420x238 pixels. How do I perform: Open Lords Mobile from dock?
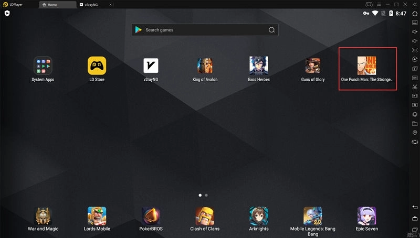click(x=97, y=216)
